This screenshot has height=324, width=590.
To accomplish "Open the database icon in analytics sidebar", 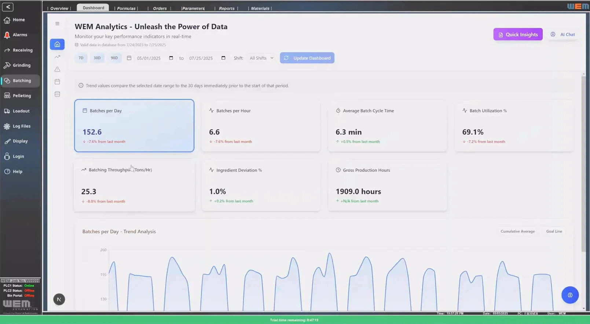I will [x=57, y=94].
